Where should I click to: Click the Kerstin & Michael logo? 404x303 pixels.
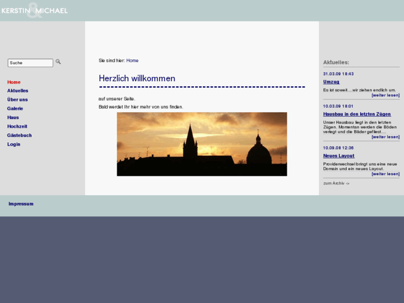34,11
